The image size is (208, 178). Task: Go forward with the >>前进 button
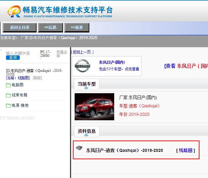77,27
